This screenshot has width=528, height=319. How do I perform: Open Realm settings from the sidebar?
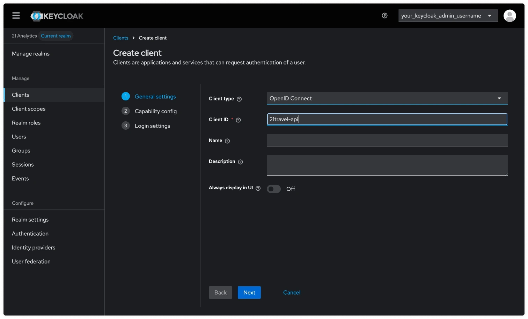pyautogui.click(x=30, y=220)
